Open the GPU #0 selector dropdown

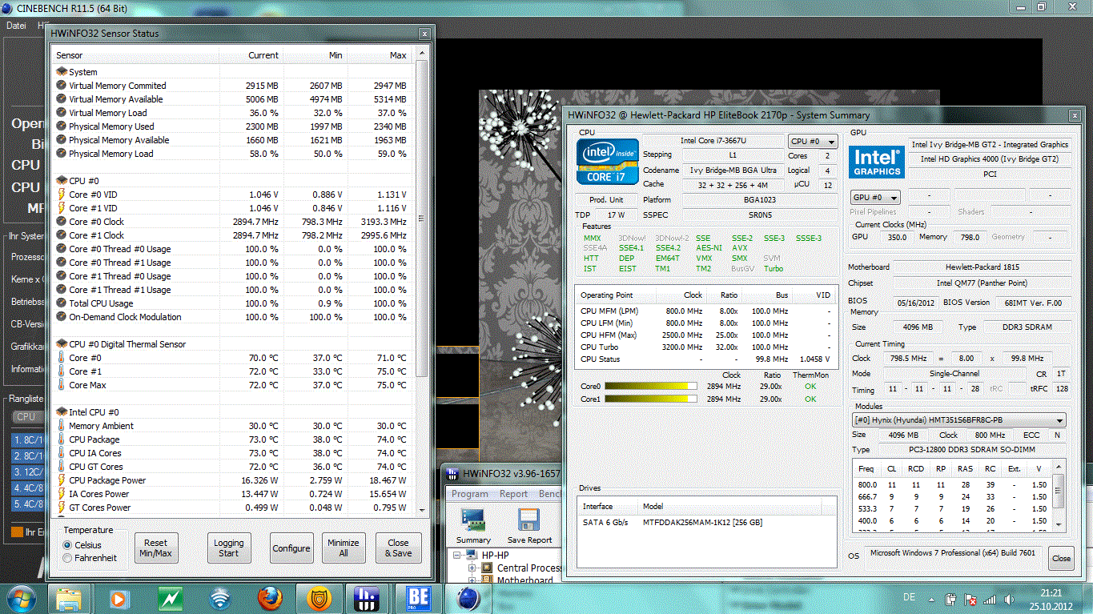(x=875, y=197)
